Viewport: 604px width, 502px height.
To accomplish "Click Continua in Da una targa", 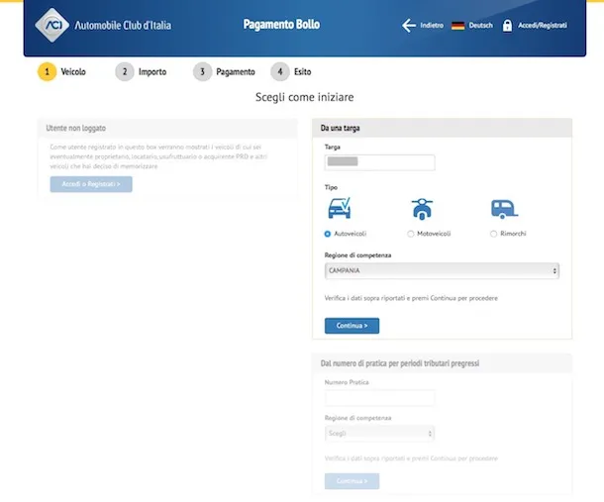I will tap(352, 326).
